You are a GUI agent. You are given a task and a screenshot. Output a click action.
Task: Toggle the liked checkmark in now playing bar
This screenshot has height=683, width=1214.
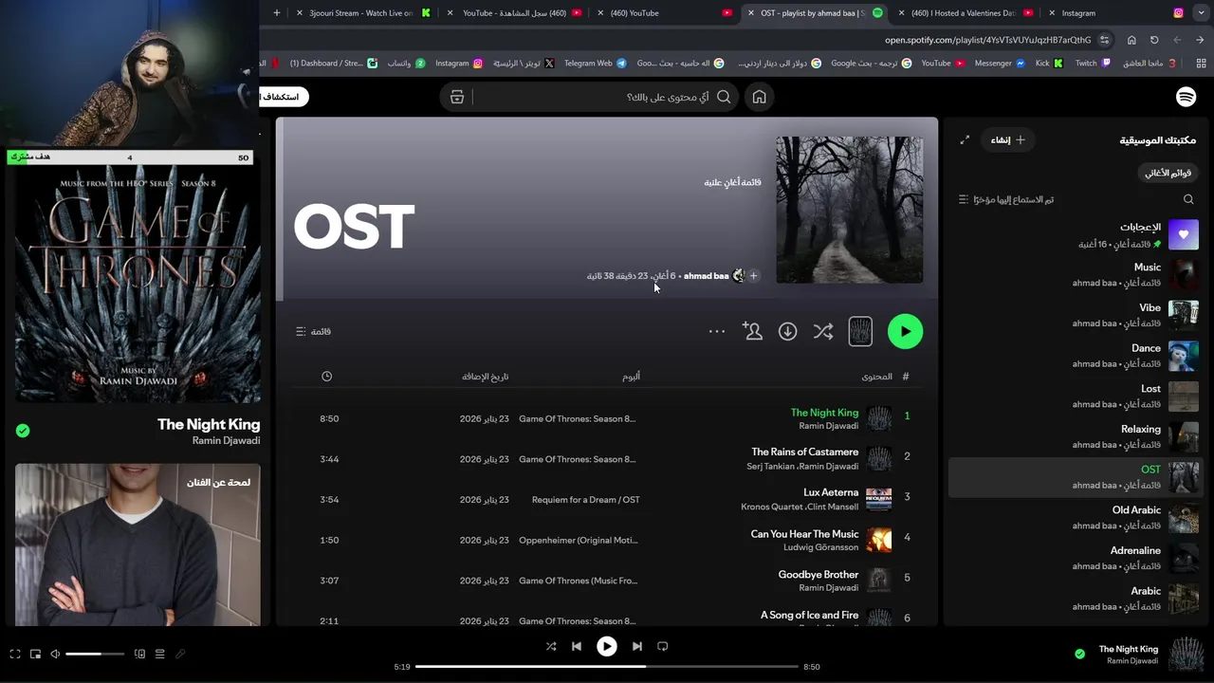[1079, 654]
